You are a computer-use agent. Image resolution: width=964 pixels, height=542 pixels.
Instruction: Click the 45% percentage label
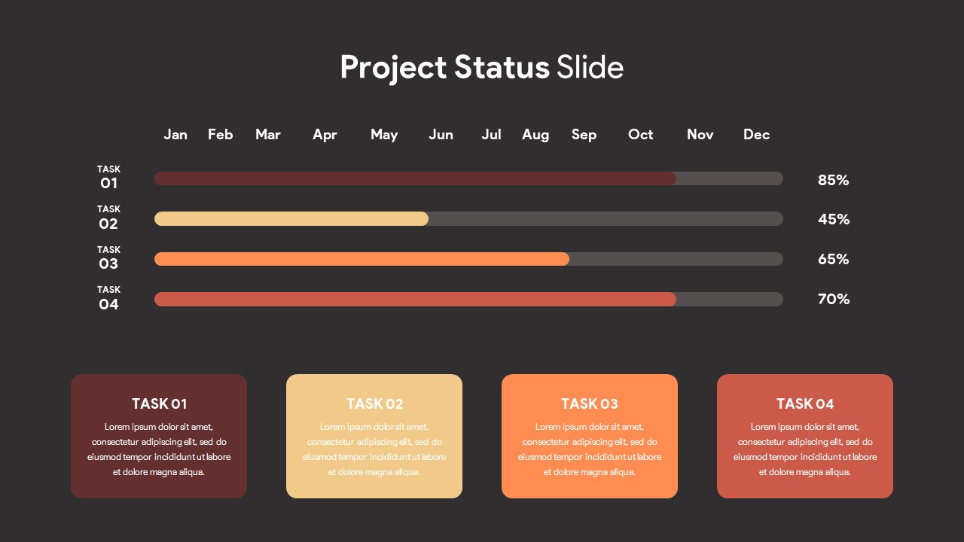point(834,219)
